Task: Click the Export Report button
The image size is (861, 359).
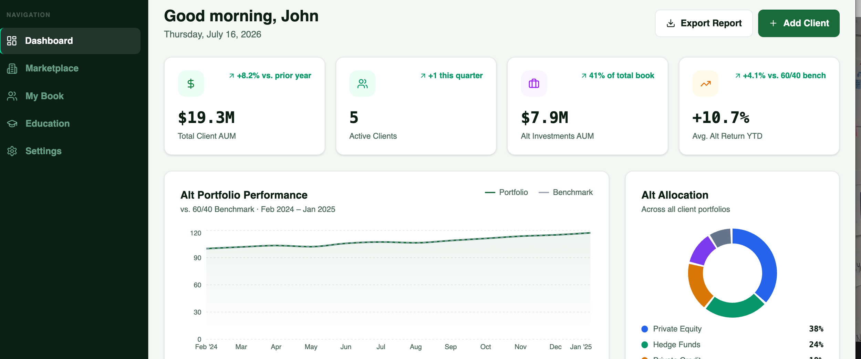Action: (x=704, y=23)
